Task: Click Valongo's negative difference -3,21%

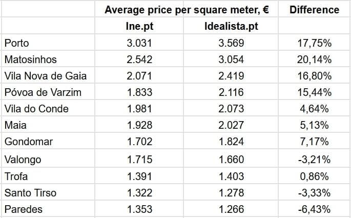Action: coord(314,160)
